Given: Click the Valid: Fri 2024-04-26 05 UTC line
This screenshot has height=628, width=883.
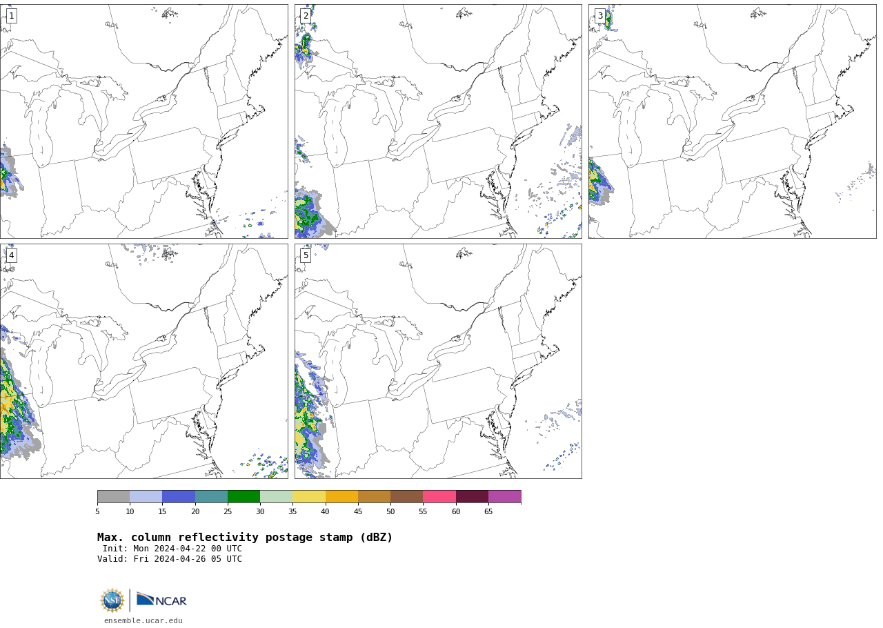Looking at the screenshot, I should coord(170,559).
